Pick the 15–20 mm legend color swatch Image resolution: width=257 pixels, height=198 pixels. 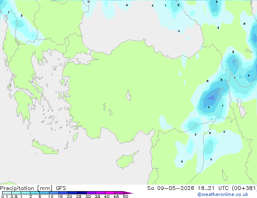pyautogui.click(x=63, y=193)
